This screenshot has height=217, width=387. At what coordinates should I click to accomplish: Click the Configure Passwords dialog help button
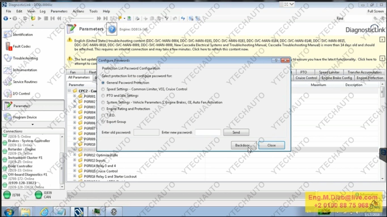coord(276,60)
